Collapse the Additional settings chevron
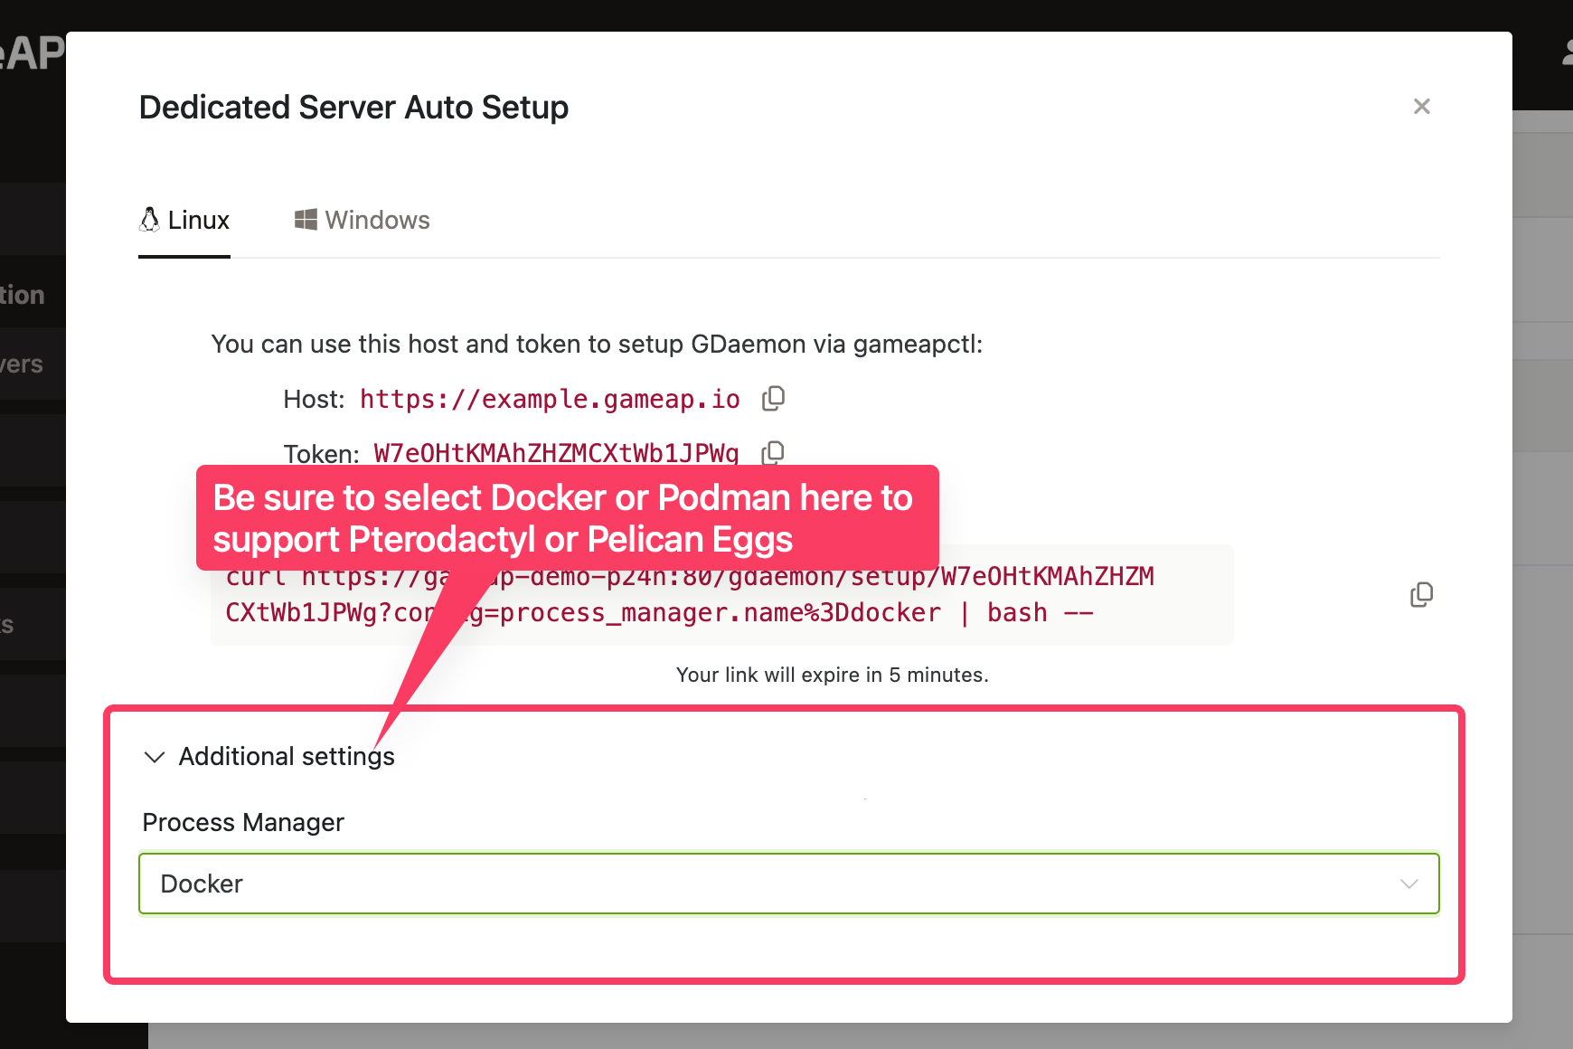Viewport: 1573px width, 1049px height. pyautogui.click(x=155, y=757)
